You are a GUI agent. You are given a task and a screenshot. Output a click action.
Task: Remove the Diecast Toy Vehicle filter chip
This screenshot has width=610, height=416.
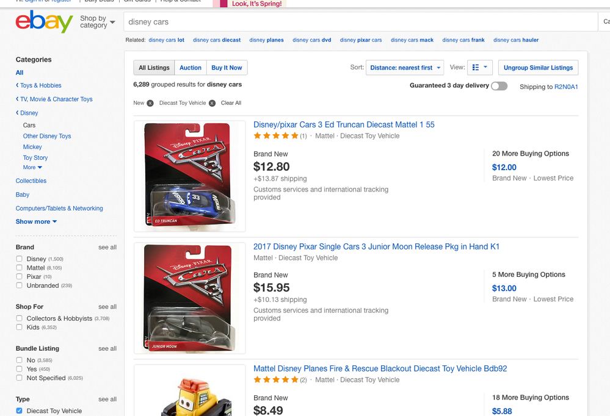point(212,103)
